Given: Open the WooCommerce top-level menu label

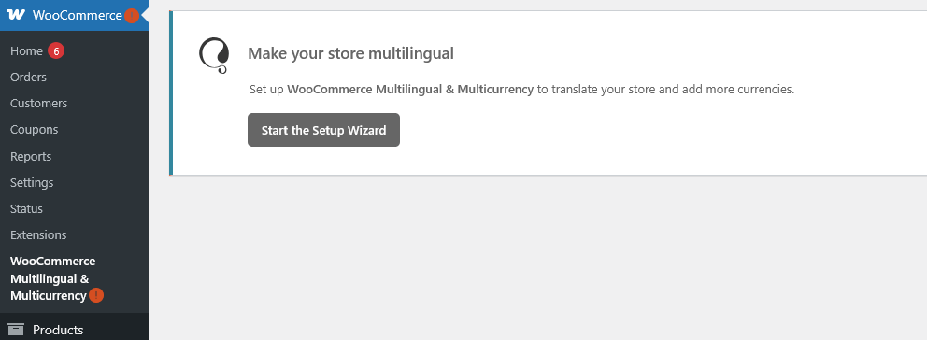Looking at the screenshot, I should (x=77, y=15).
